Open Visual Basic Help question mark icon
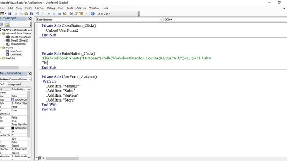This screenshot has height=161, width=287. (x=93, y=13)
